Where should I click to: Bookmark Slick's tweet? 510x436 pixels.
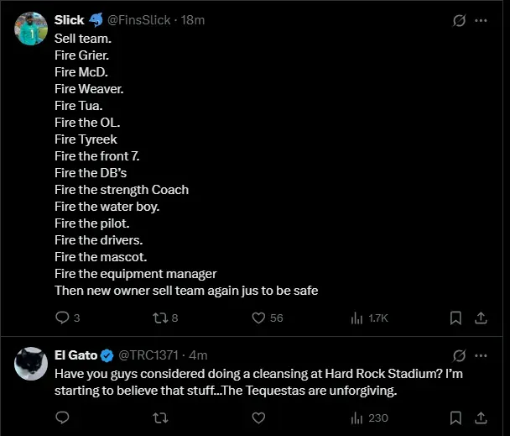(455, 318)
